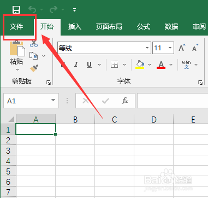The height and width of the screenshot is (198, 208).
Task: Open the Redo history dropdown arrow
Action: click(x=63, y=9)
